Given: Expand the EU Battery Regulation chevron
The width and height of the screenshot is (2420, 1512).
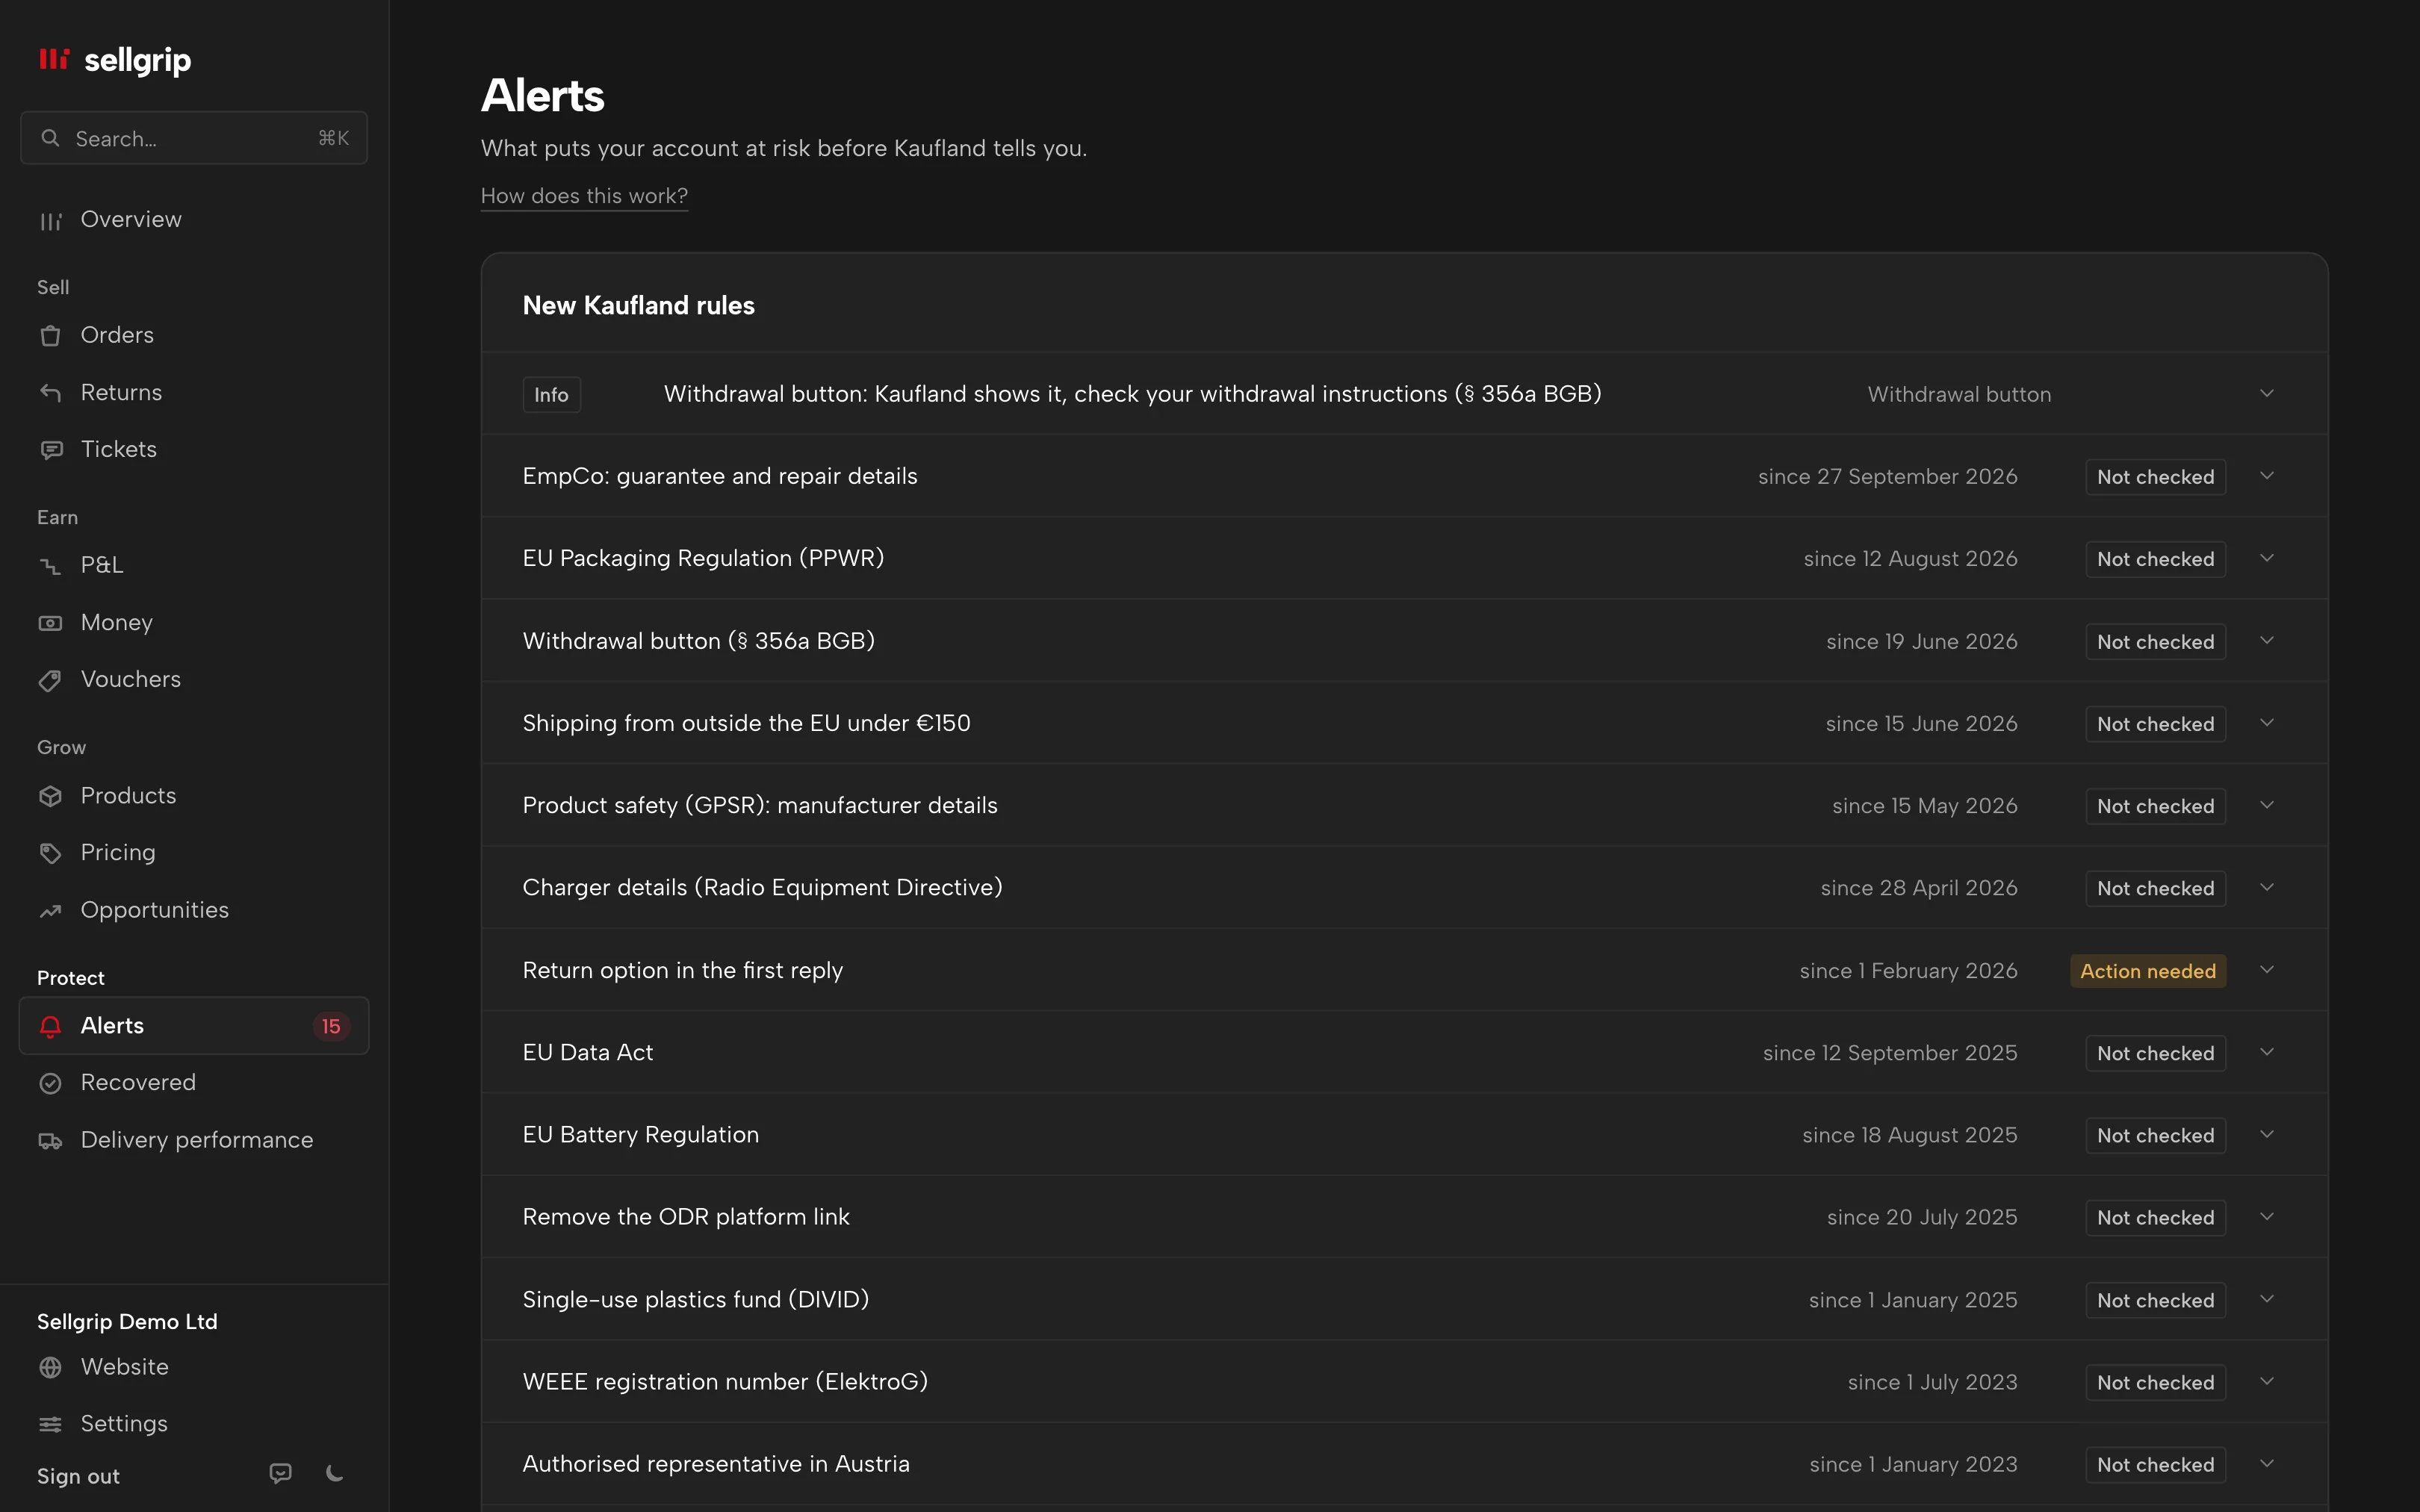Looking at the screenshot, I should [x=2267, y=1135].
